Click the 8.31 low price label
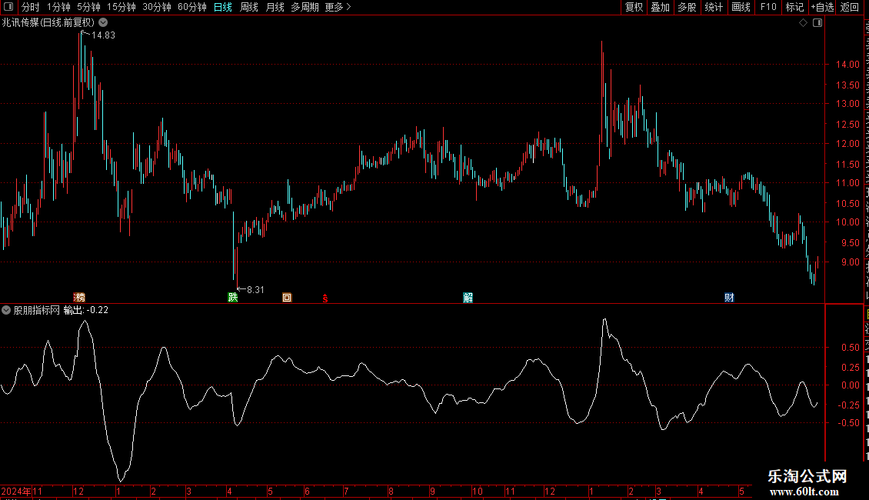The width and height of the screenshot is (869, 500). point(255,290)
